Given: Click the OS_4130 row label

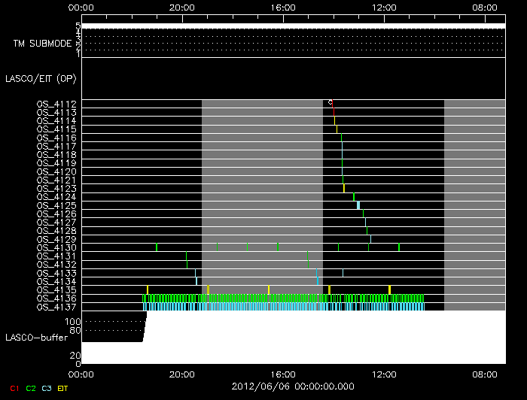Looking at the screenshot, I should tap(56, 247).
